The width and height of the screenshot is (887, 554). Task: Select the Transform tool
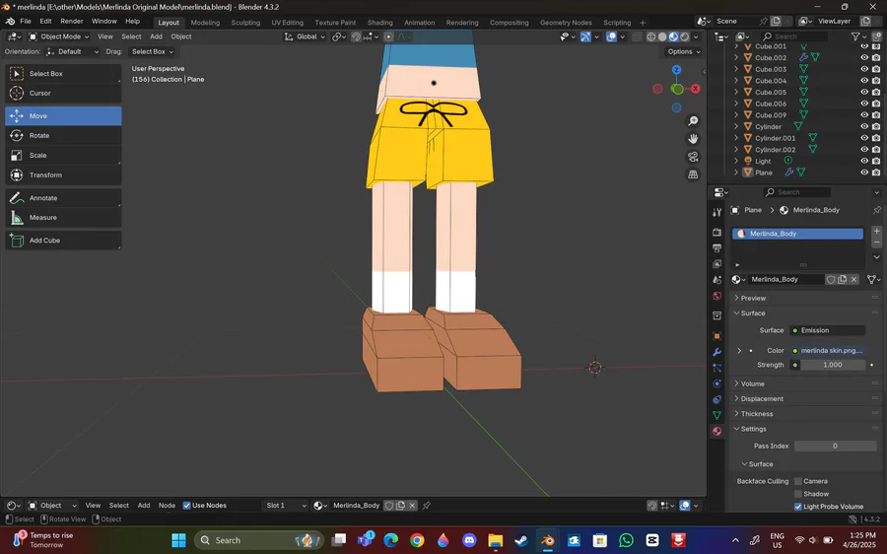pos(63,174)
